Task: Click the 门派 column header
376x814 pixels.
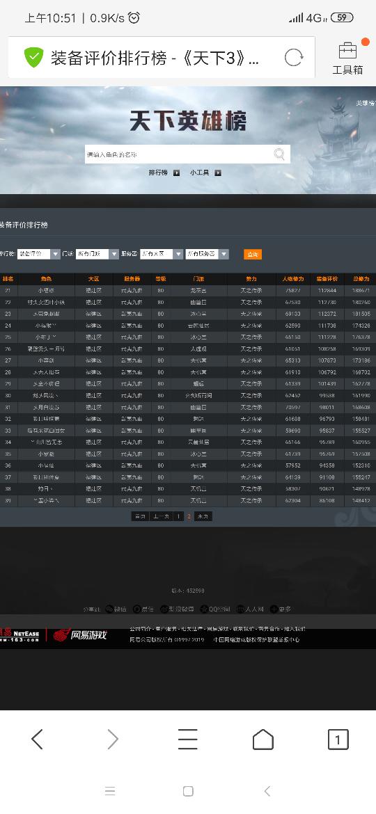Action: (198, 279)
